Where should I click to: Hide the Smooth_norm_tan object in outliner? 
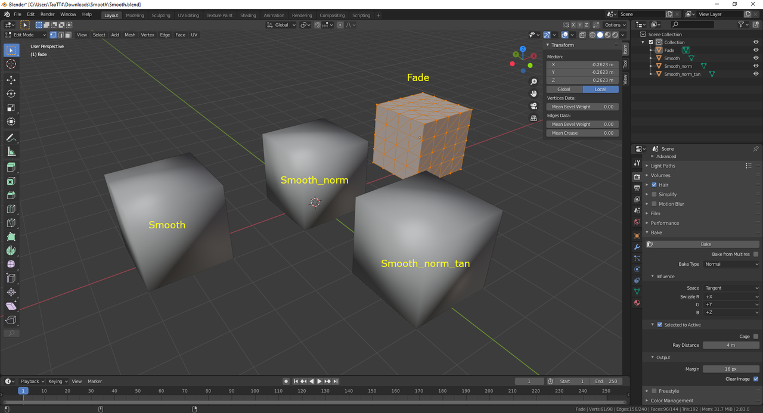pos(756,74)
